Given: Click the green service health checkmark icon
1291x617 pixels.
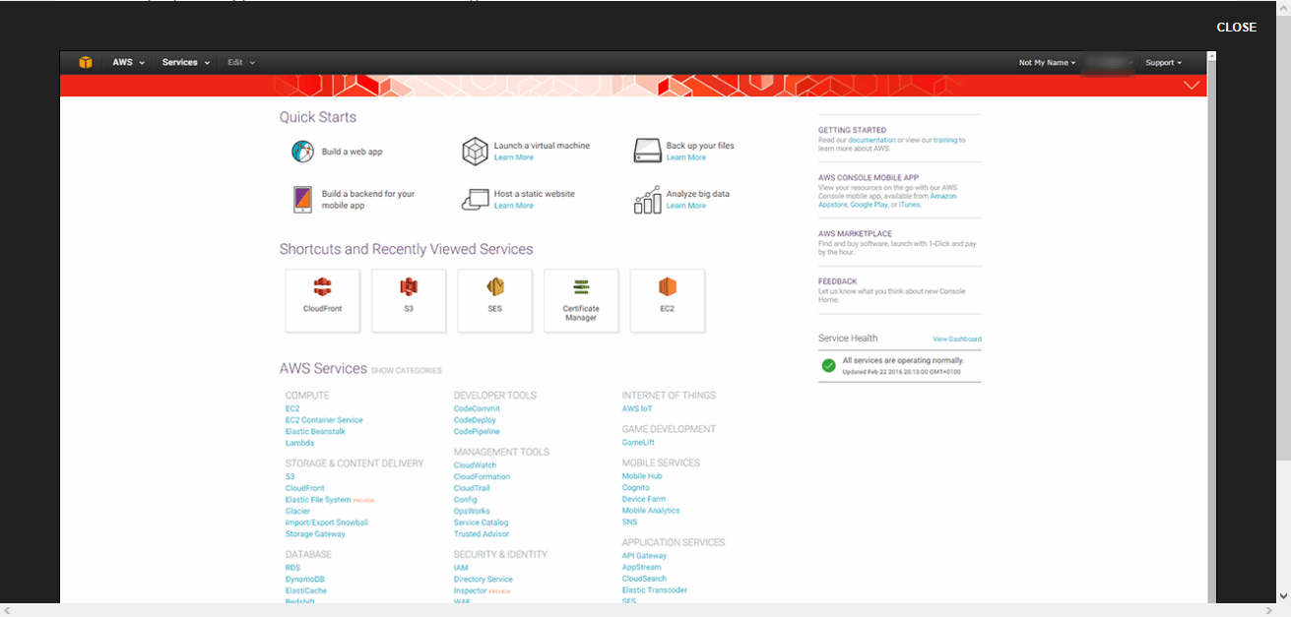Looking at the screenshot, I should tap(829, 365).
